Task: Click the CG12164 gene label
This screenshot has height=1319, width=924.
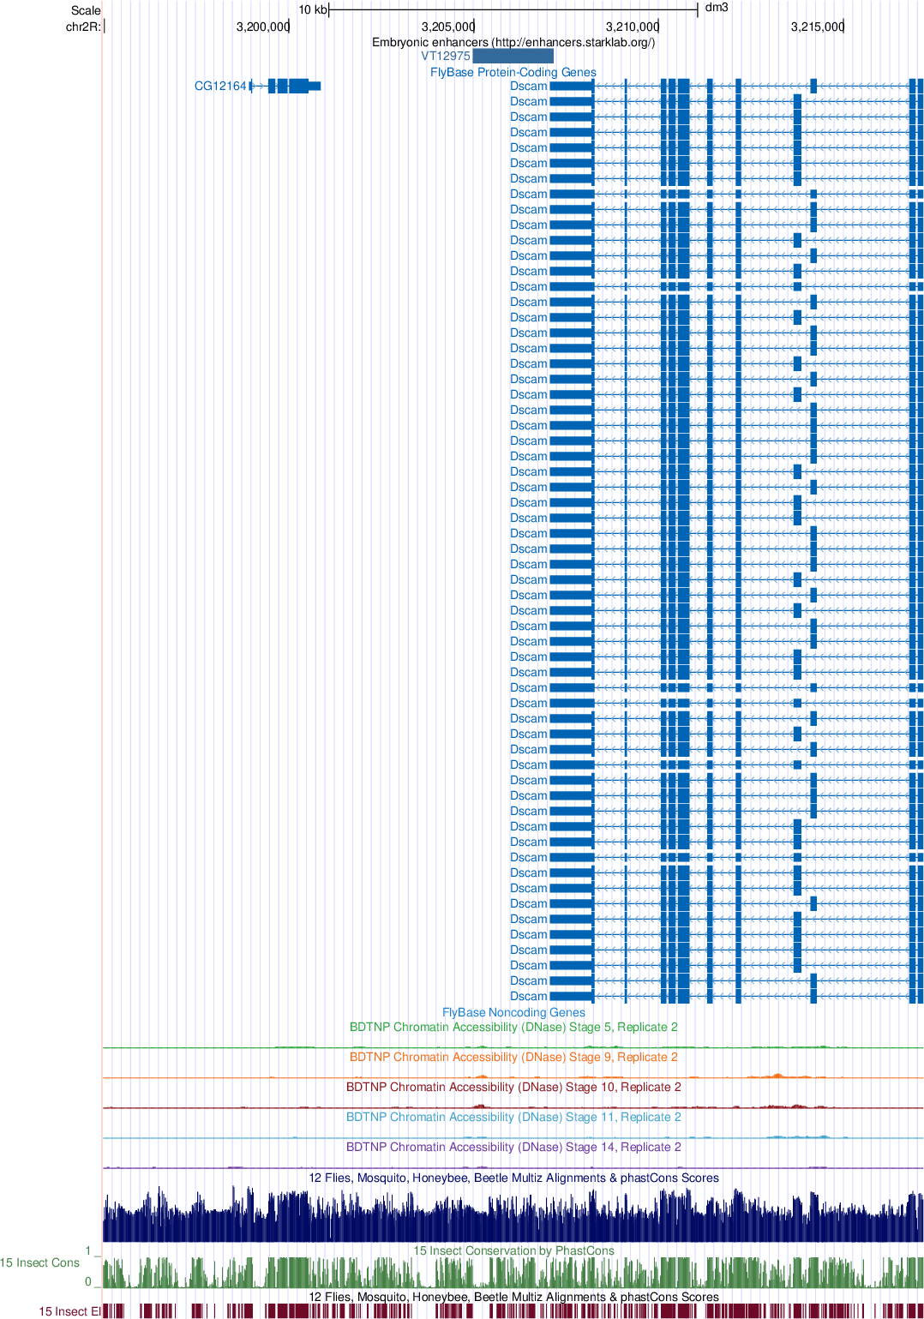Action: point(220,86)
